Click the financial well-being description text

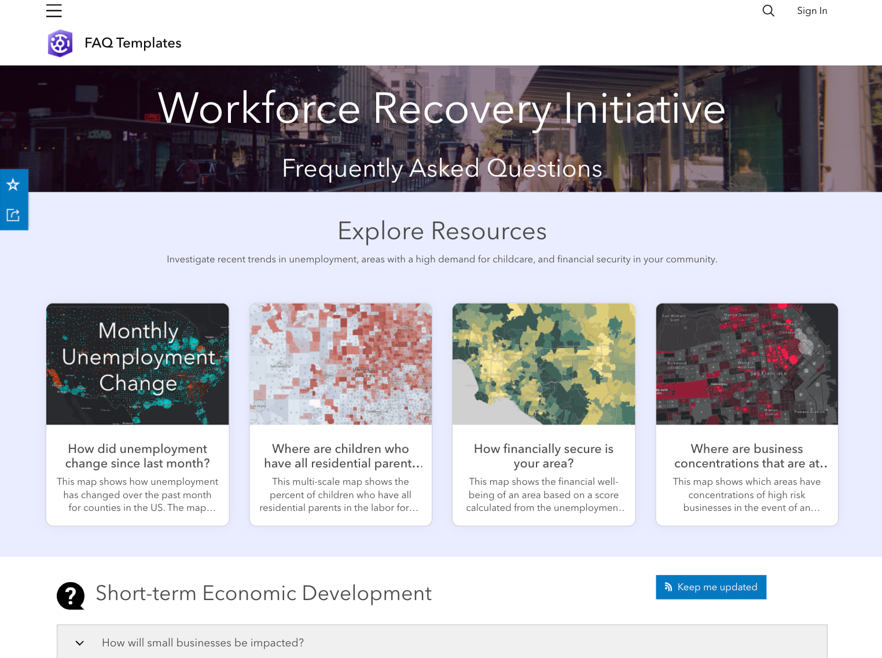544,495
